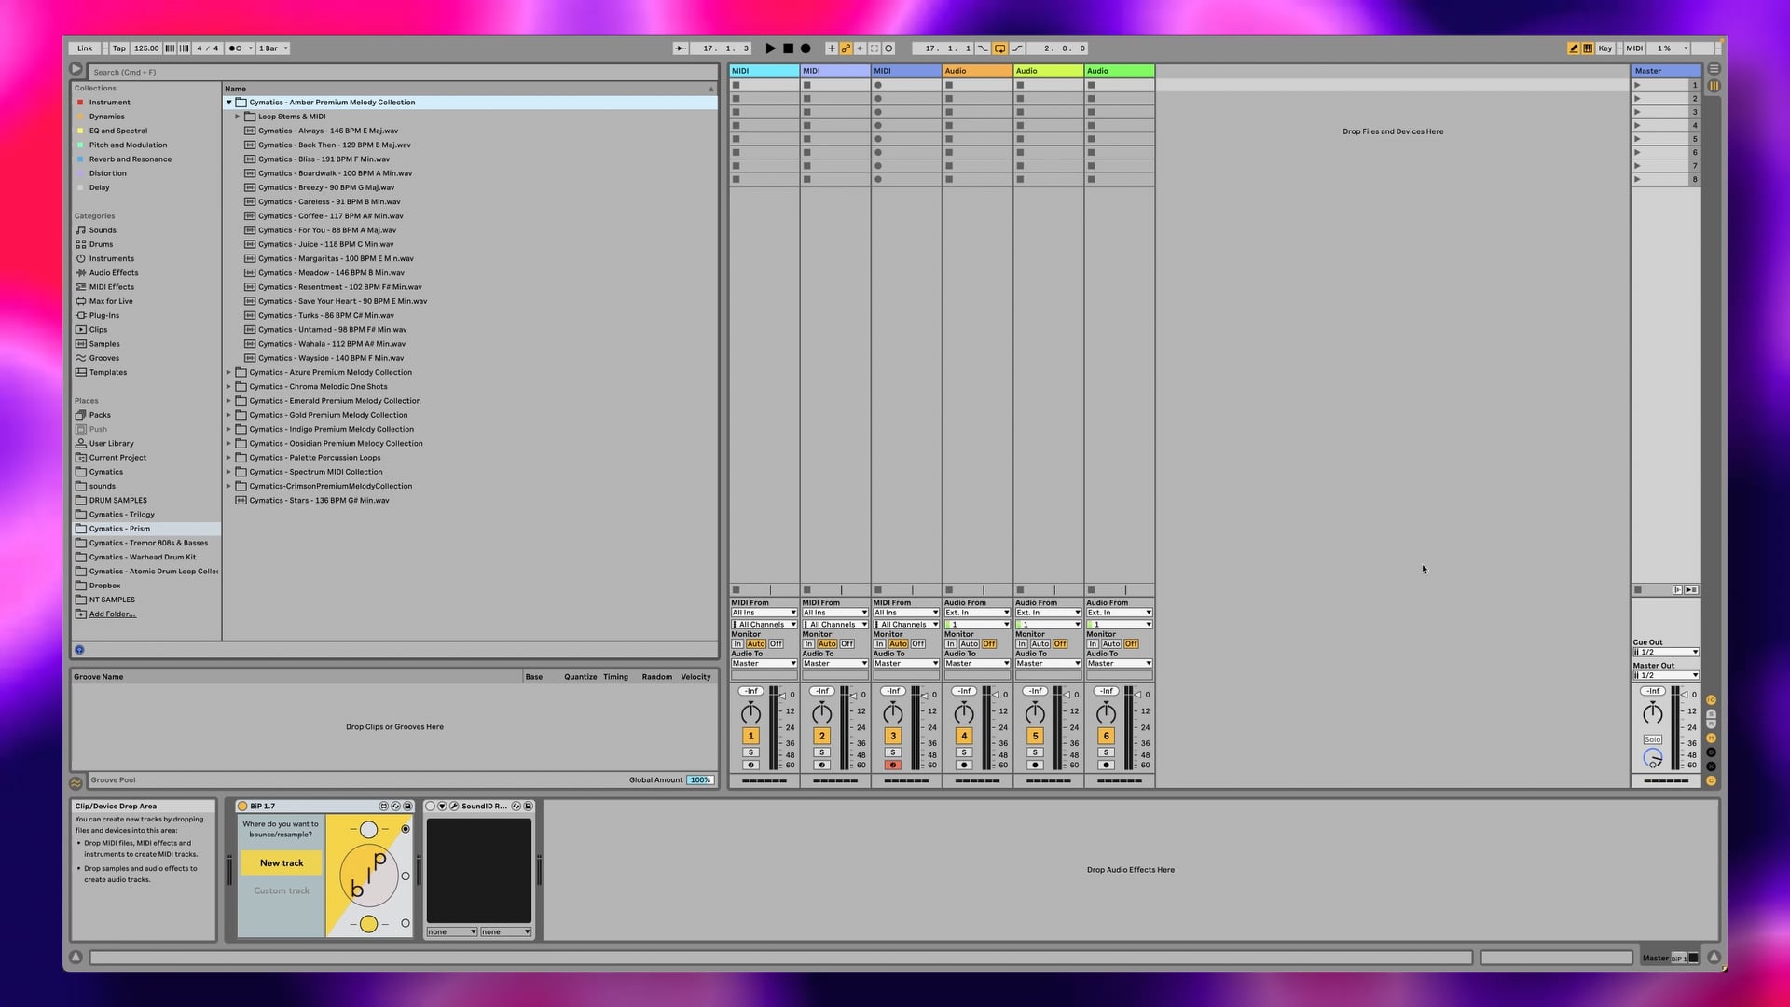This screenshot has height=1007, width=1790.
Task: Open the first SoundID none dropdown
Action: (452, 932)
